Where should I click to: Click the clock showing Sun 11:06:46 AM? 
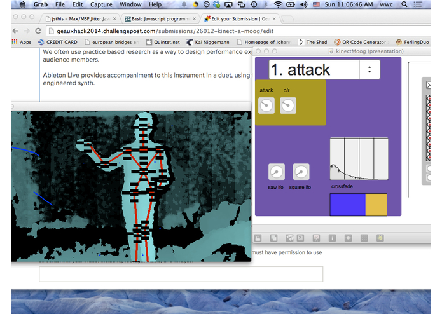(x=349, y=4)
